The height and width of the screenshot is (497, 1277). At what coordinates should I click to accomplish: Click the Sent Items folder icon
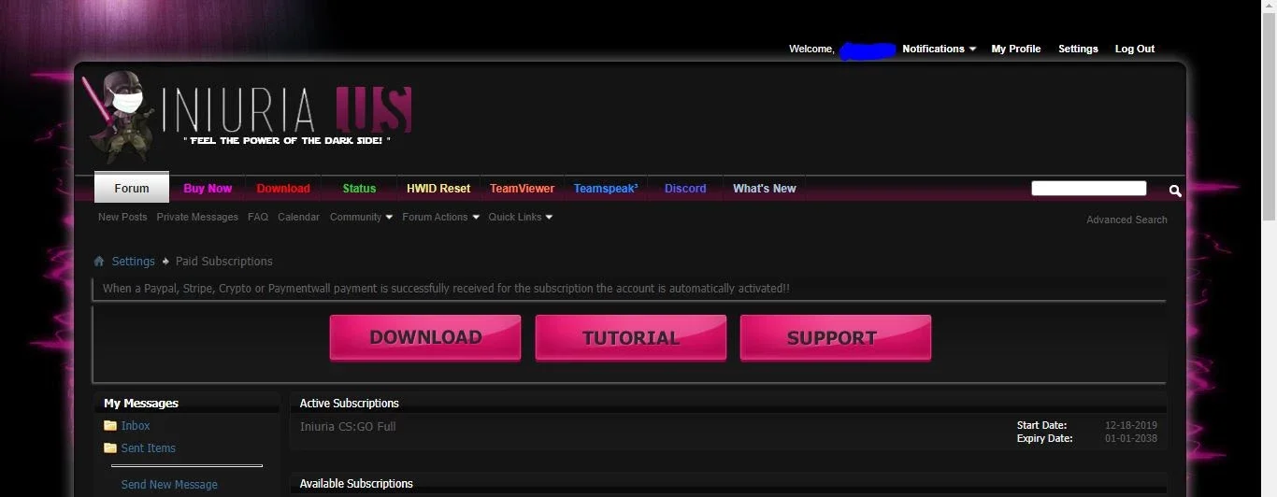click(110, 448)
